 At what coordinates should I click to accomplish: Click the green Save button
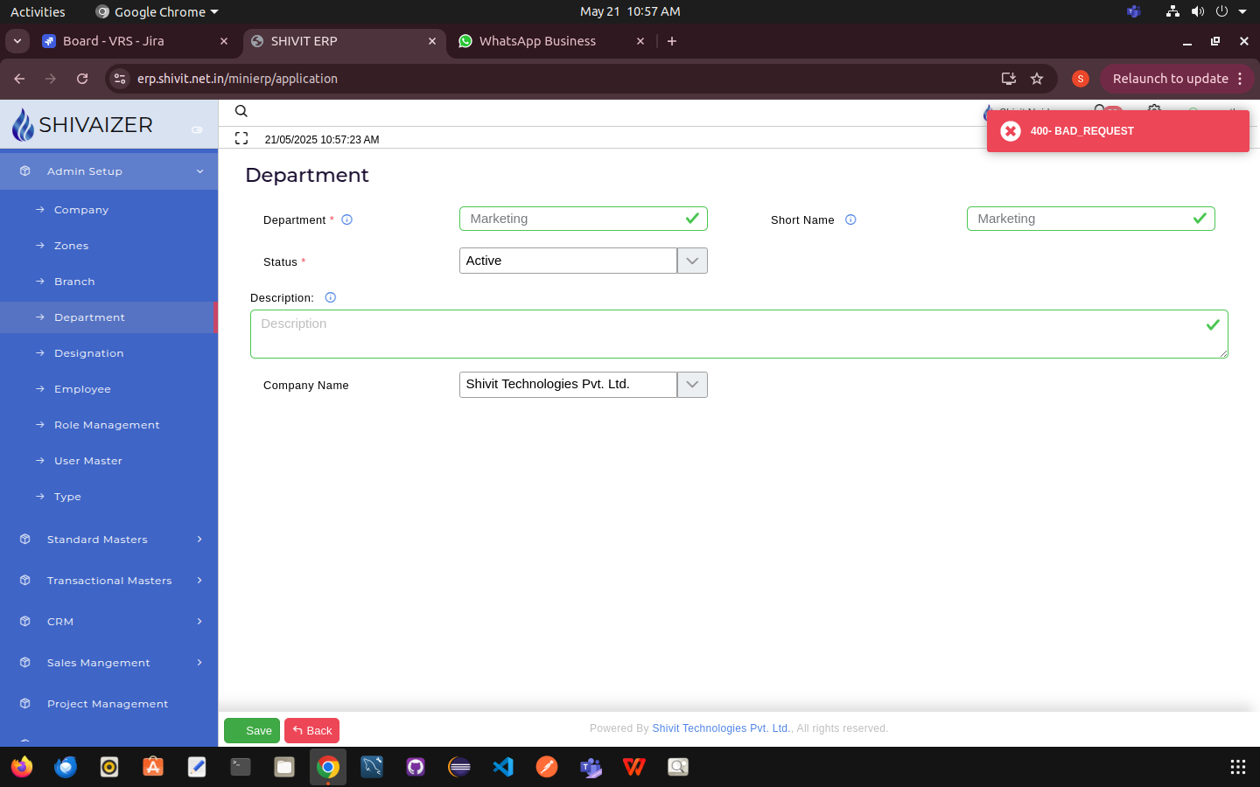point(252,730)
